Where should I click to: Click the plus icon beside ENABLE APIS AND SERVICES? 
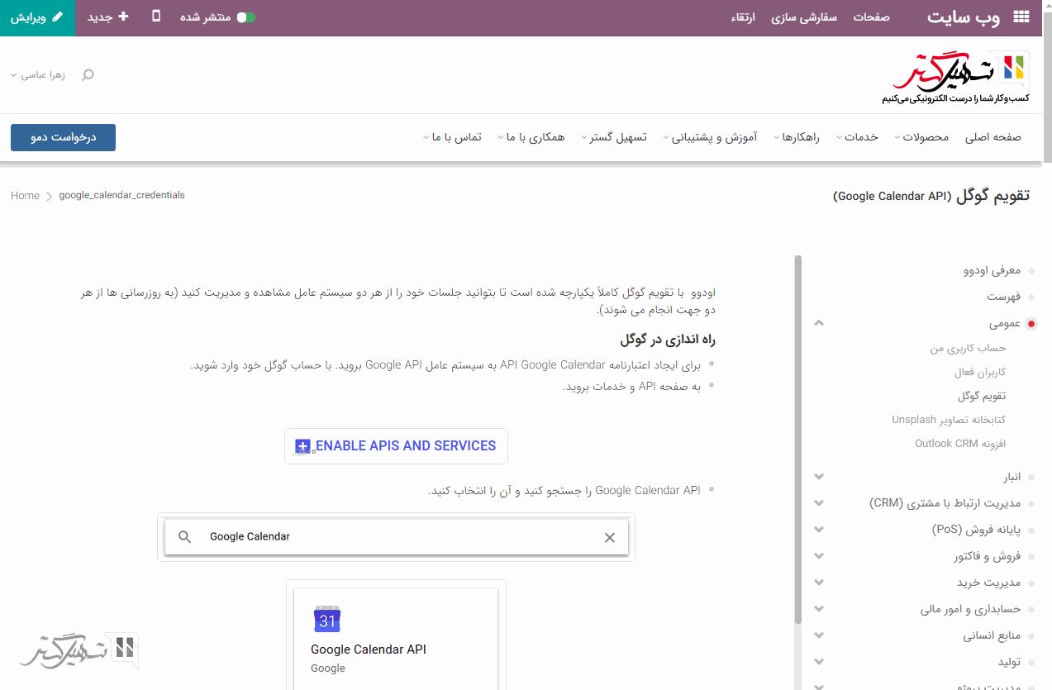coord(302,446)
